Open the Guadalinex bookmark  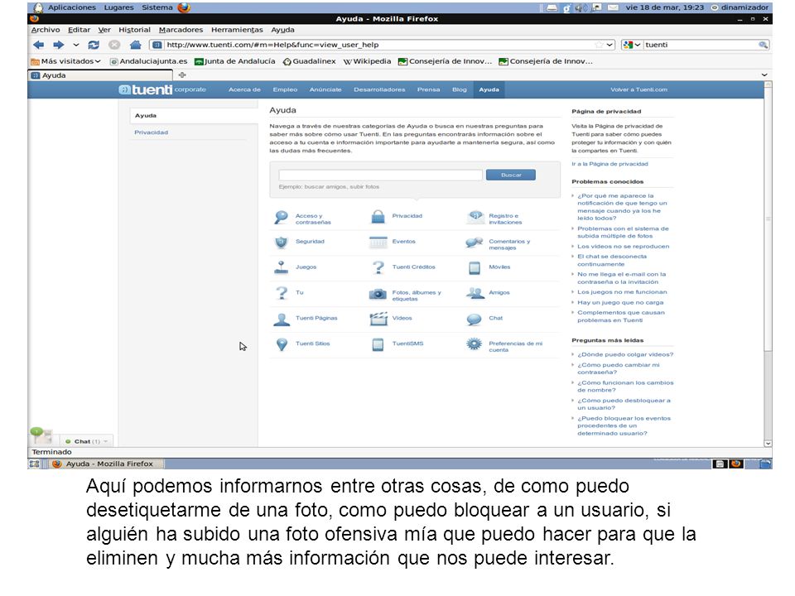[x=309, y=61]
